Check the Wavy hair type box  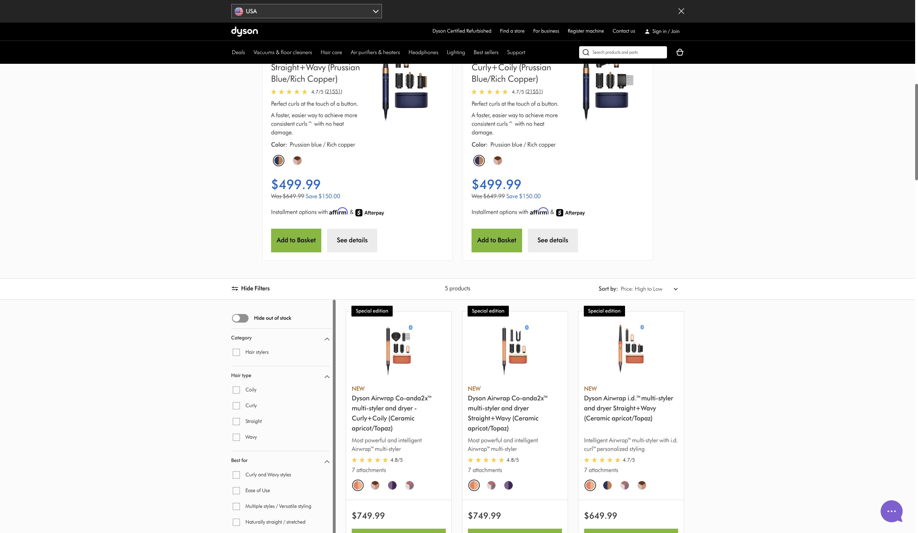point(236,437)
